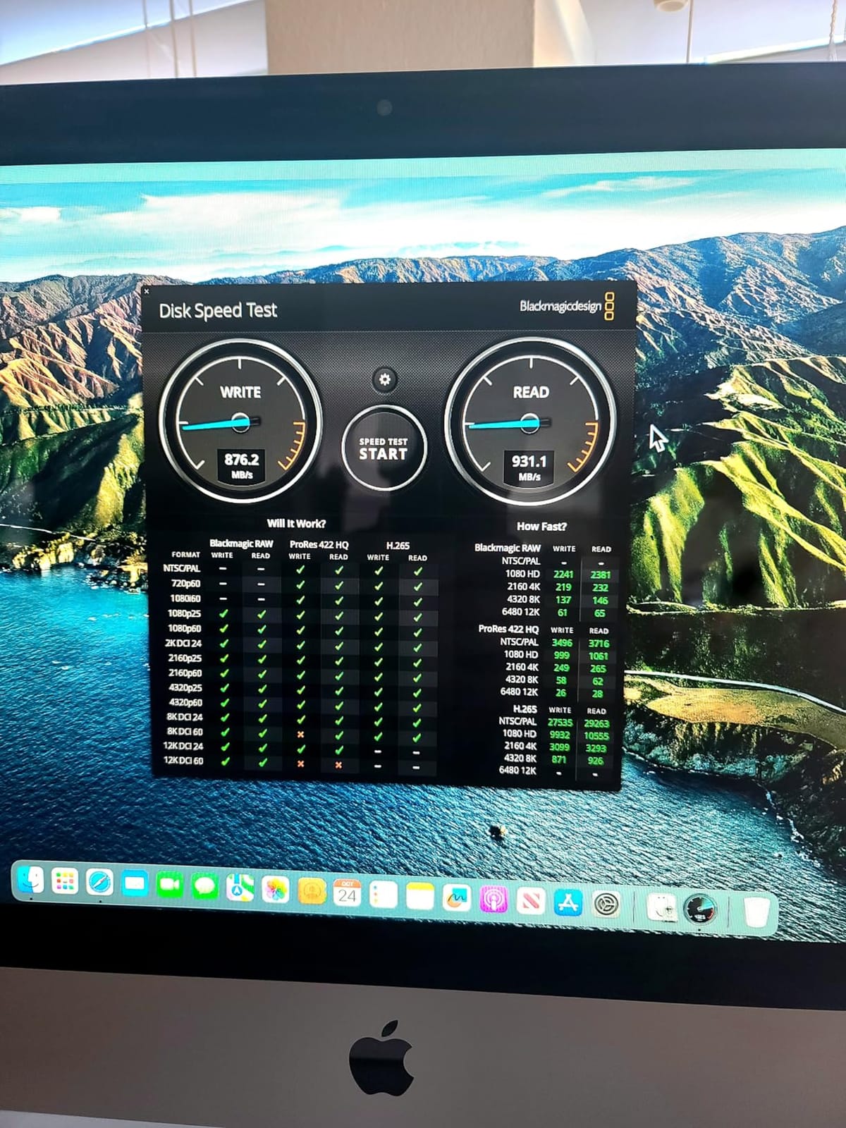The width and height of the screenshot is (846, 1128).
Task: Open Messages from the Dock
Action: pyautogui.click(x=204, y=887)
